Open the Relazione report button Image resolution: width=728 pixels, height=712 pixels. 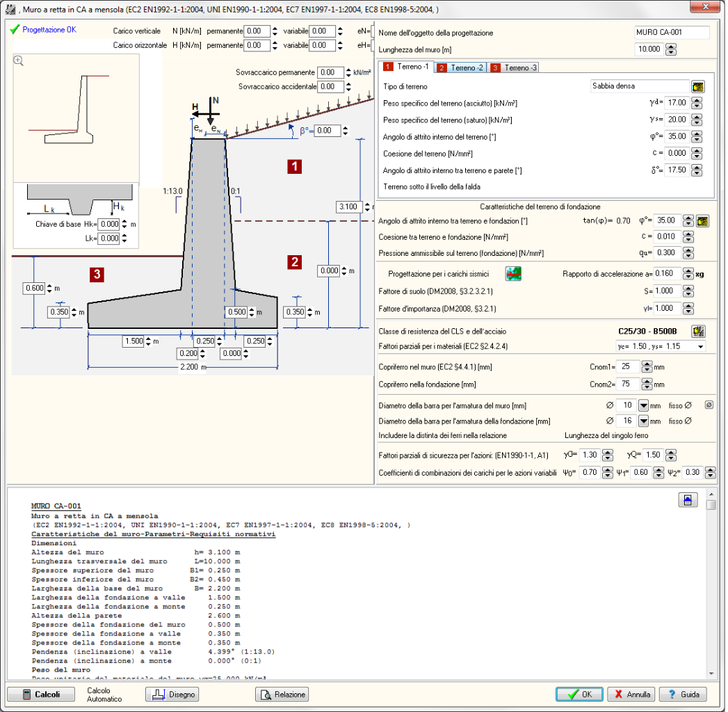[x=282, y=695]
